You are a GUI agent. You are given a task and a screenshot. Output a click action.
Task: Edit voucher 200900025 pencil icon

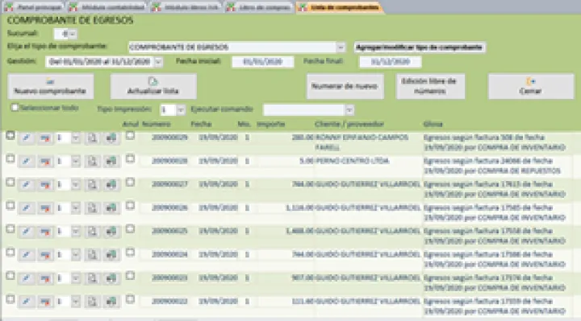(27, 232)
